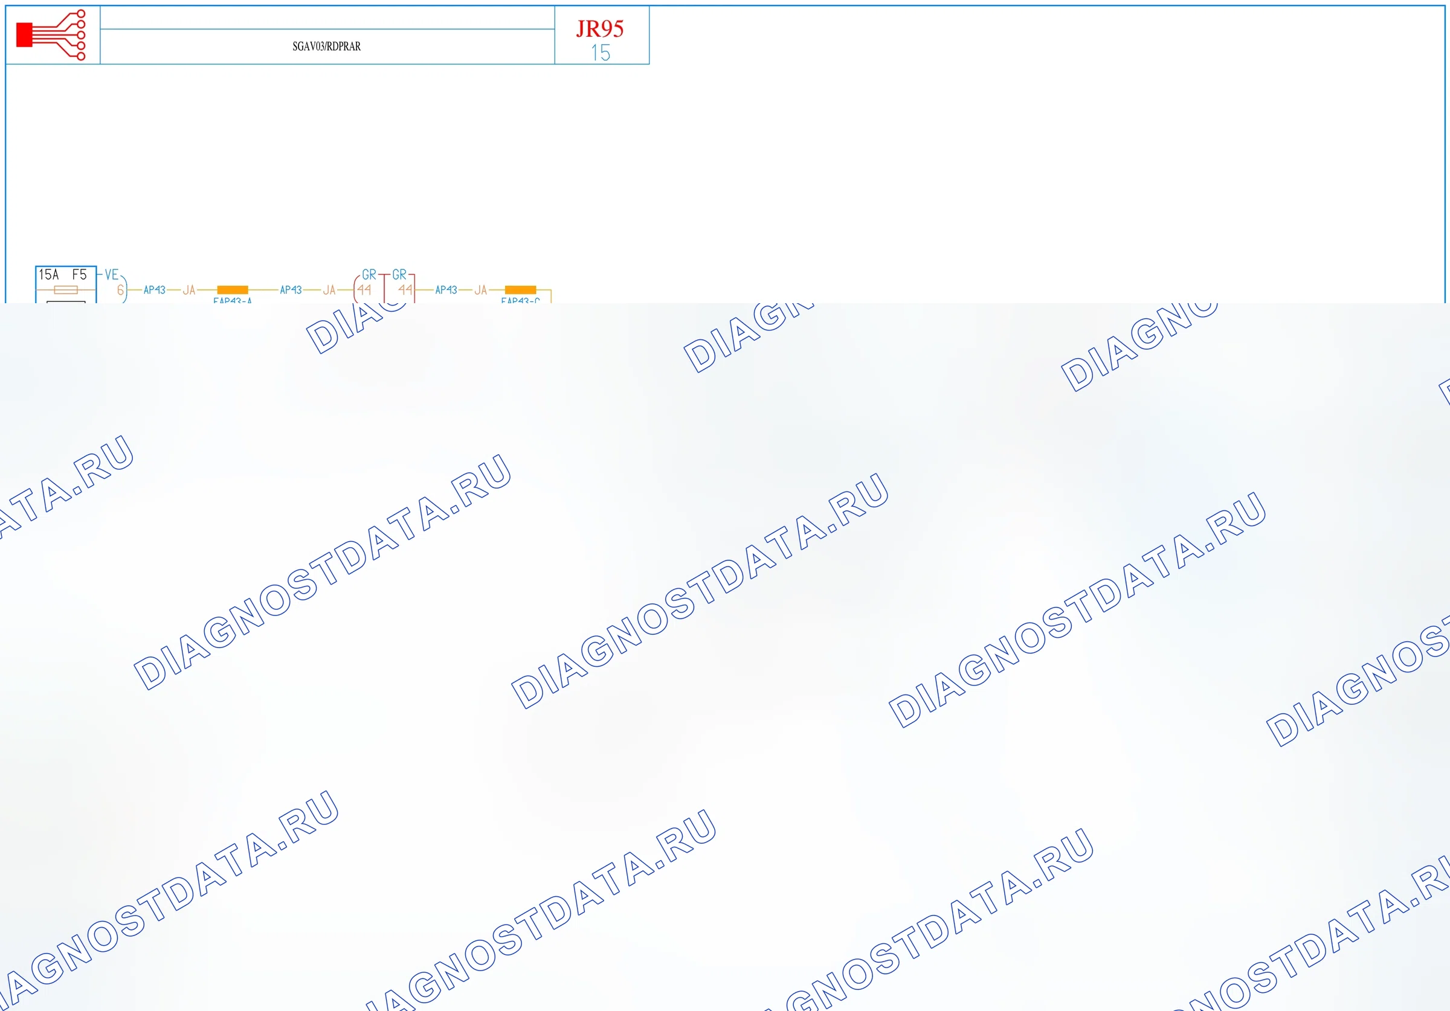This screenshot has height=1011, width=1450.
Task: Click the JA wire color label just before FAP43-C
Action: click(480, 290)
